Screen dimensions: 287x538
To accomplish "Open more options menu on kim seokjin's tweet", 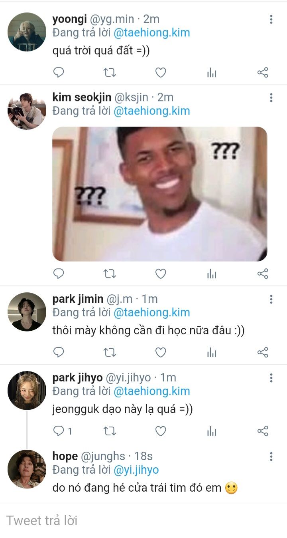I will click(271, 98).
